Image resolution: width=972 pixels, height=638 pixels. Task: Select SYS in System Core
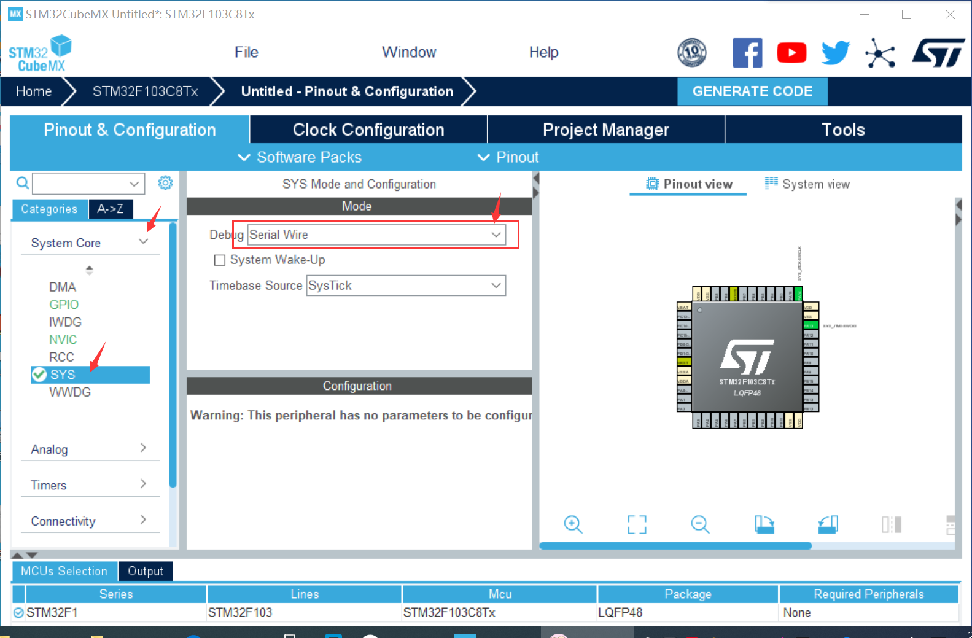[90, 375]
